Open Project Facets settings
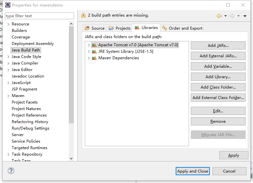This screenshot has width=253, height=183. pos(25,102)
